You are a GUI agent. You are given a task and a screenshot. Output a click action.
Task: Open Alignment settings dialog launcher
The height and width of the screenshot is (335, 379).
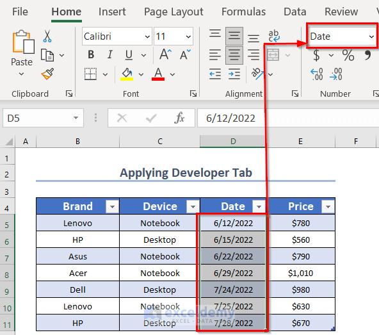295,94
